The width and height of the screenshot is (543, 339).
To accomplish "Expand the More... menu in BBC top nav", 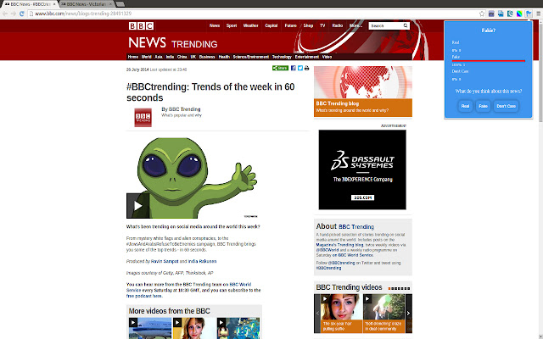I will tap(355, 25).
